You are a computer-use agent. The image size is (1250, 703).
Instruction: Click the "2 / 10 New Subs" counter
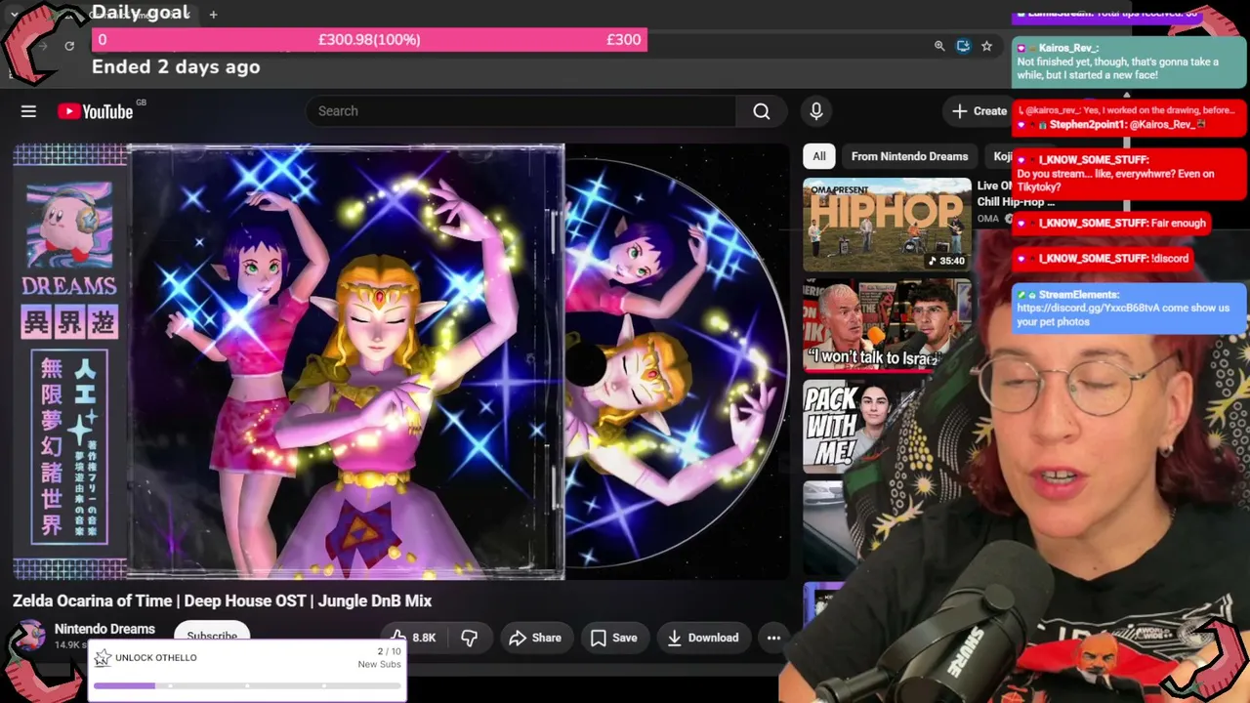pyautogui.click(x=379, y=658)
